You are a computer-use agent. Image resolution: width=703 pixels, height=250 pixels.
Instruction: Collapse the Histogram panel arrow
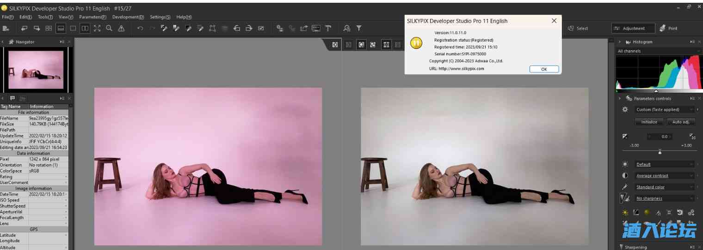(x=620, y=42)
